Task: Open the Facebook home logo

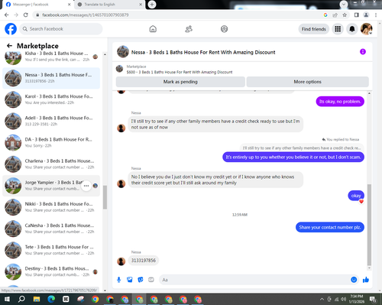Action: (x=11, y=29)
